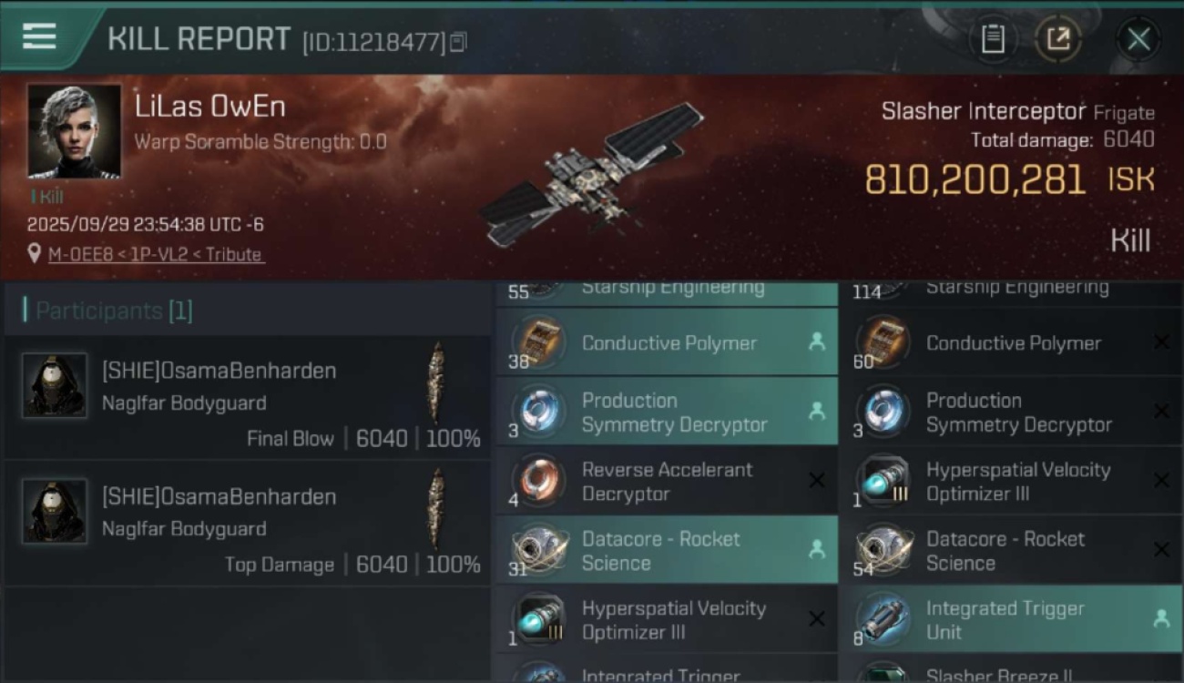
Task: Click the Datacore - Rocket Science icon, quantity 54
Action: point(883,550)
